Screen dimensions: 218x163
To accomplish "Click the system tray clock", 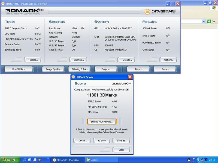I will [212, 160].
